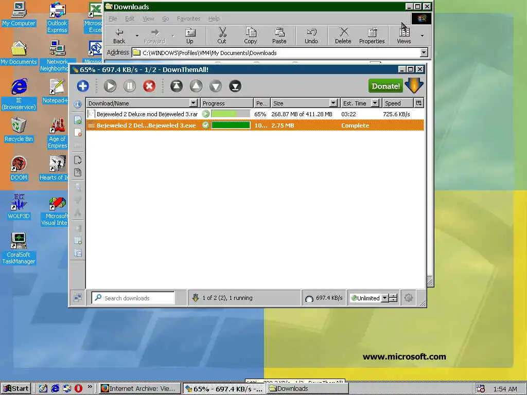Select the Bejeweled 3.rar download row name

(x=147, y=114)
